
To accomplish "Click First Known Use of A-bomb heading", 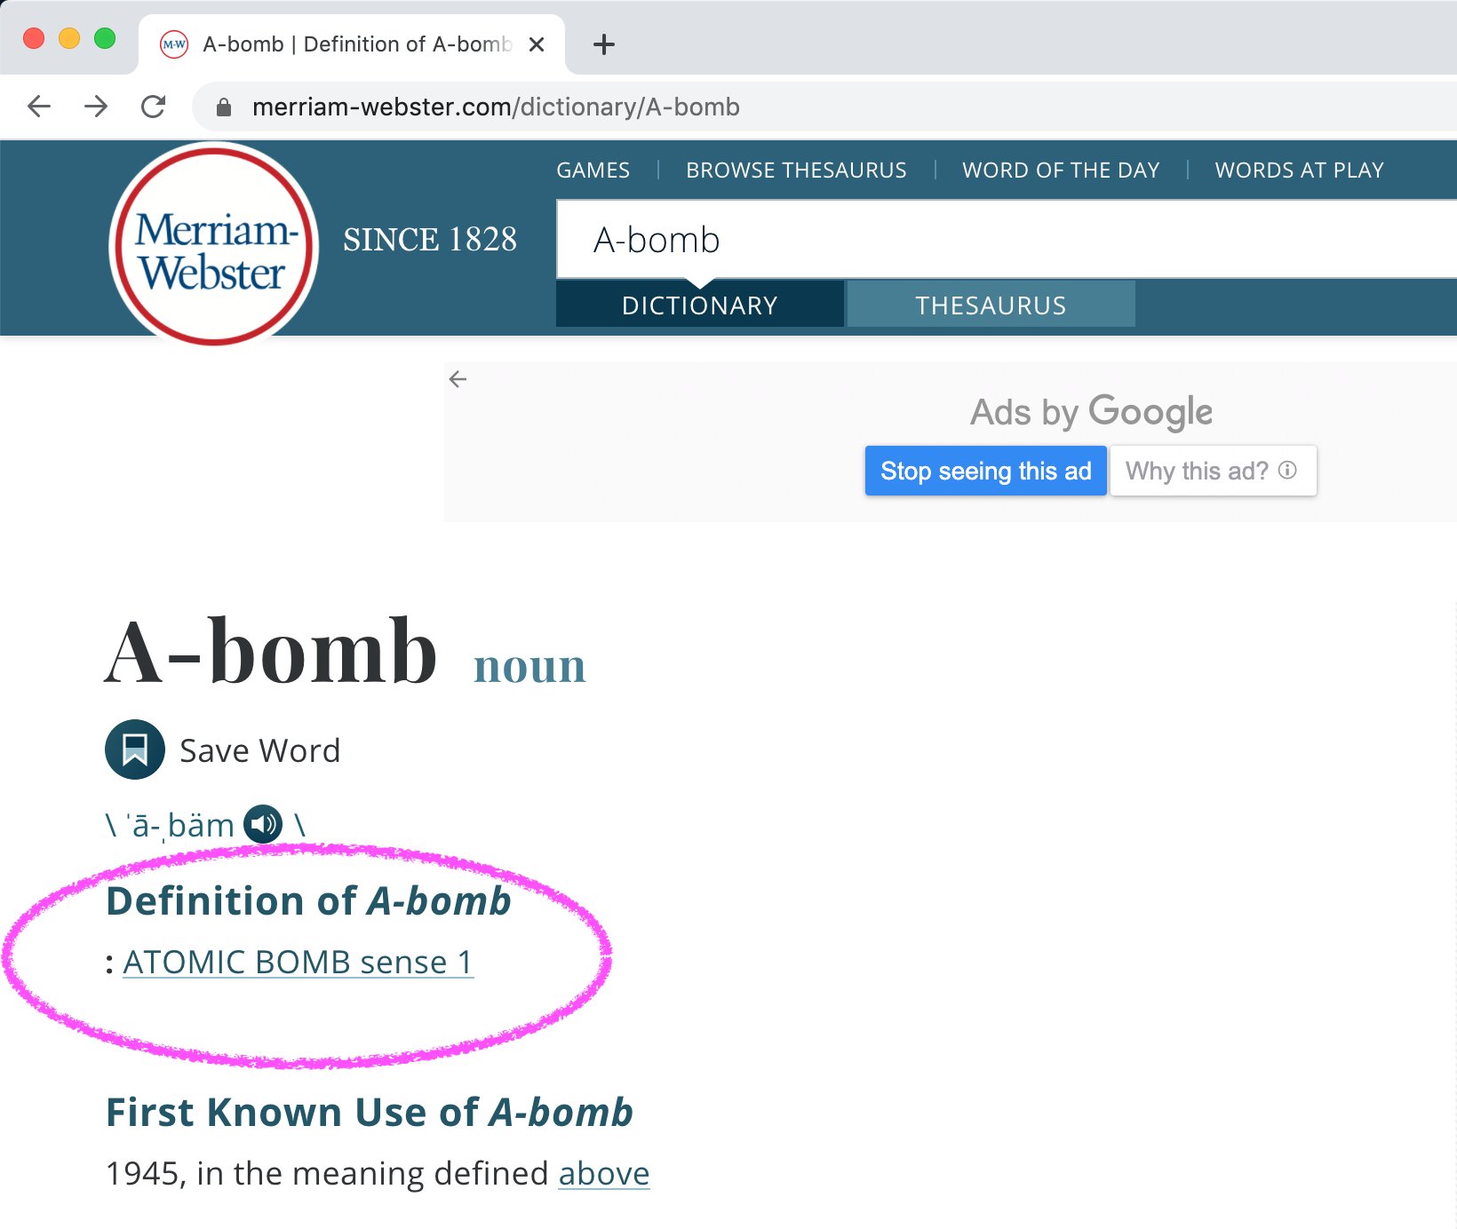I will click(x=370, y=1112).
